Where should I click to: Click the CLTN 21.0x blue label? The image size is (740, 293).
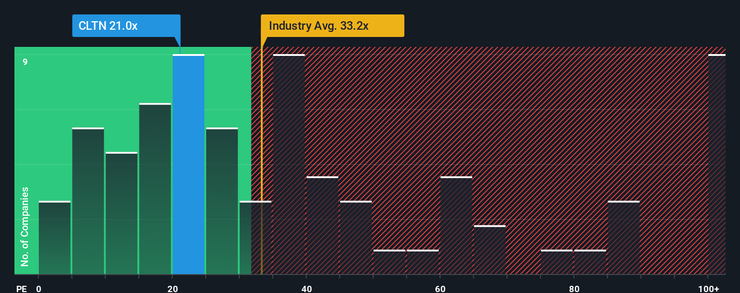click(126, 26)
